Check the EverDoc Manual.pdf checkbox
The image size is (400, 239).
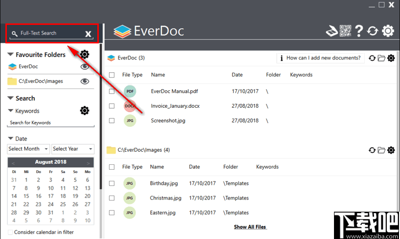[x=111, y=91]
